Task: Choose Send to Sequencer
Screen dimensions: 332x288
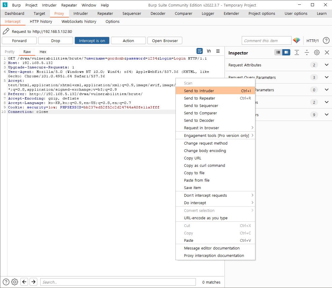Action: (215, 105)
